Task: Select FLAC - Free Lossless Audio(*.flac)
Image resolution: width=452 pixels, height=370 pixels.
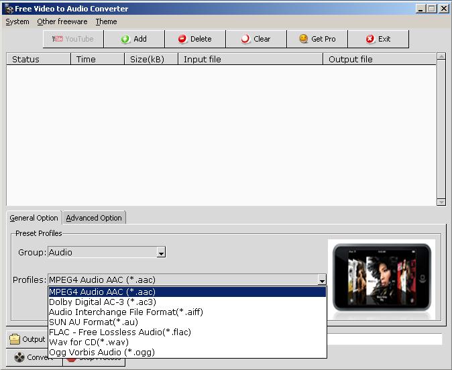Action: click(187, 332)
